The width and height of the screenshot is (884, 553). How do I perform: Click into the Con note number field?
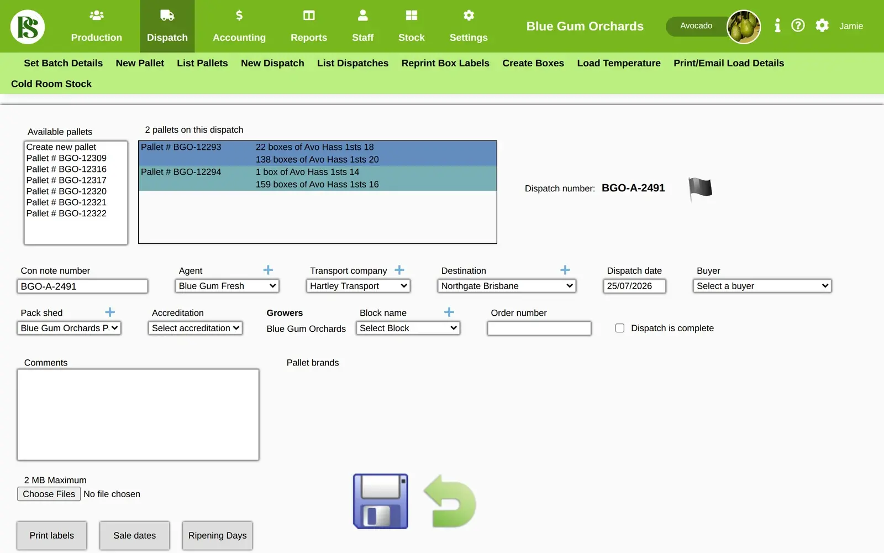(82, 286)
